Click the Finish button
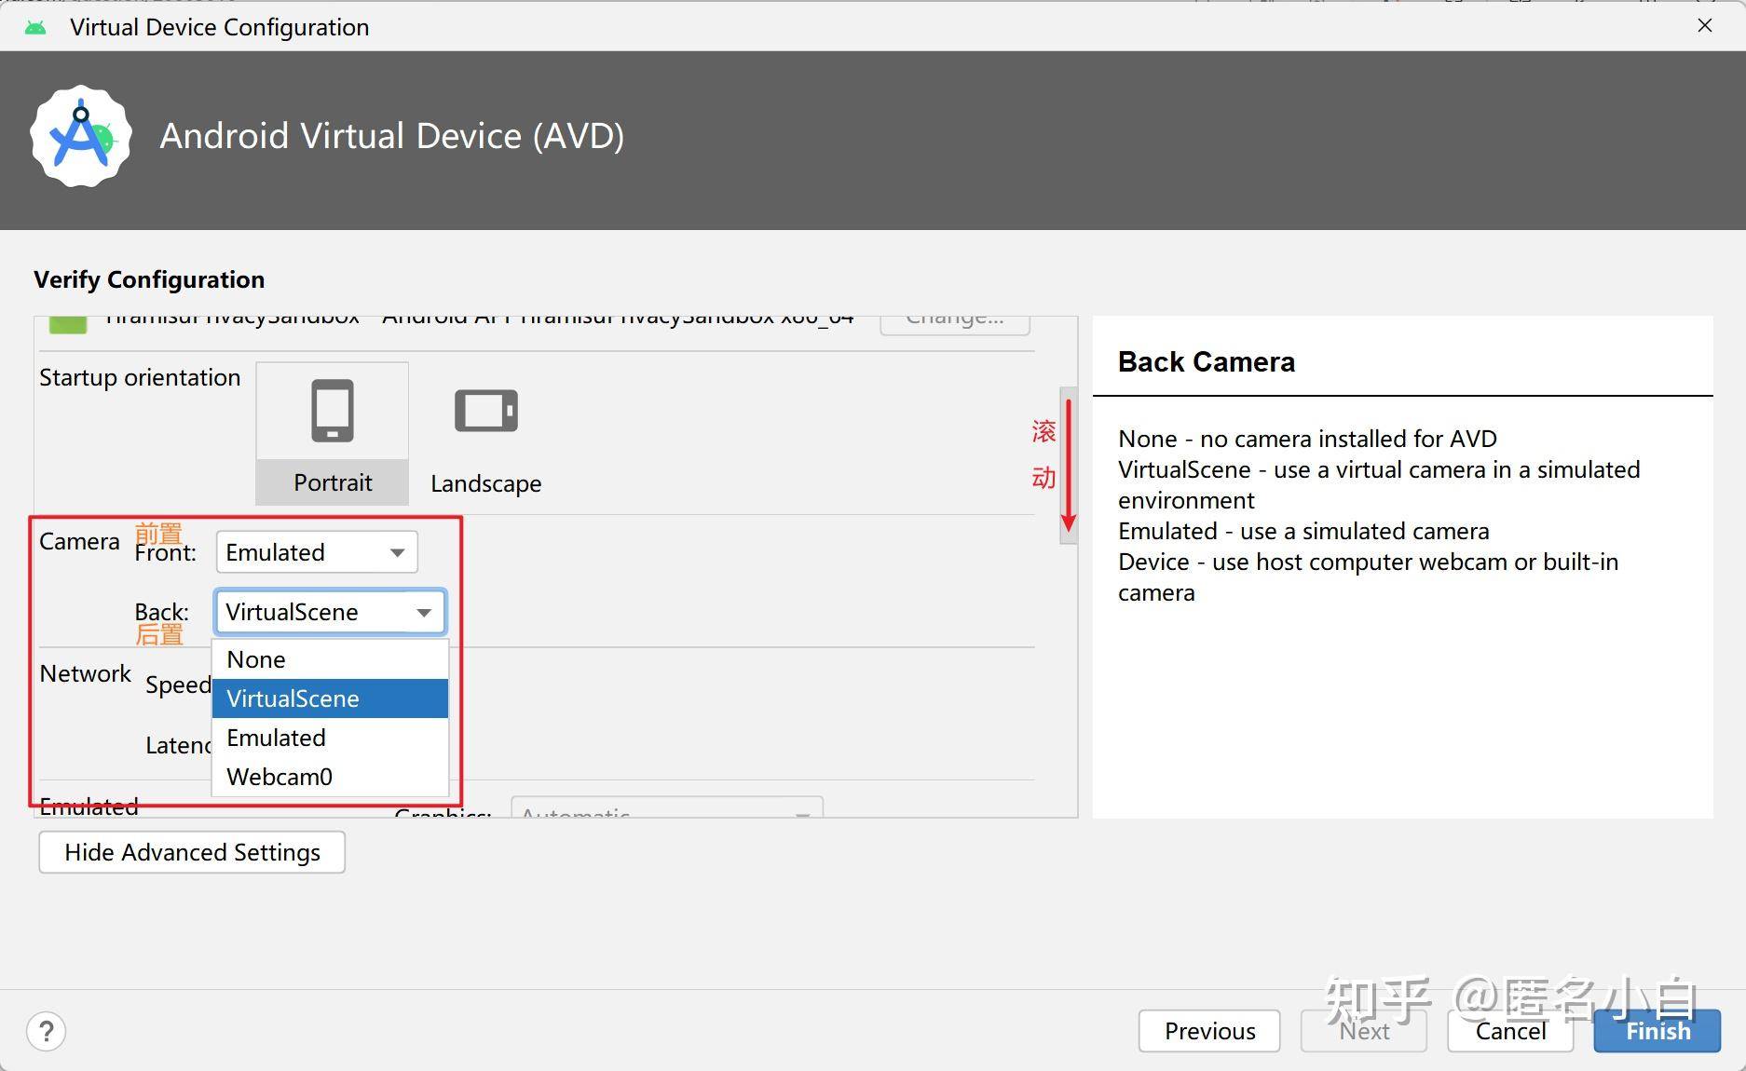 tap(1657, 1031)
